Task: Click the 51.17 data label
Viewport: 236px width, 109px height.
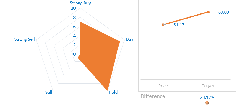Action: pos(179,25)
